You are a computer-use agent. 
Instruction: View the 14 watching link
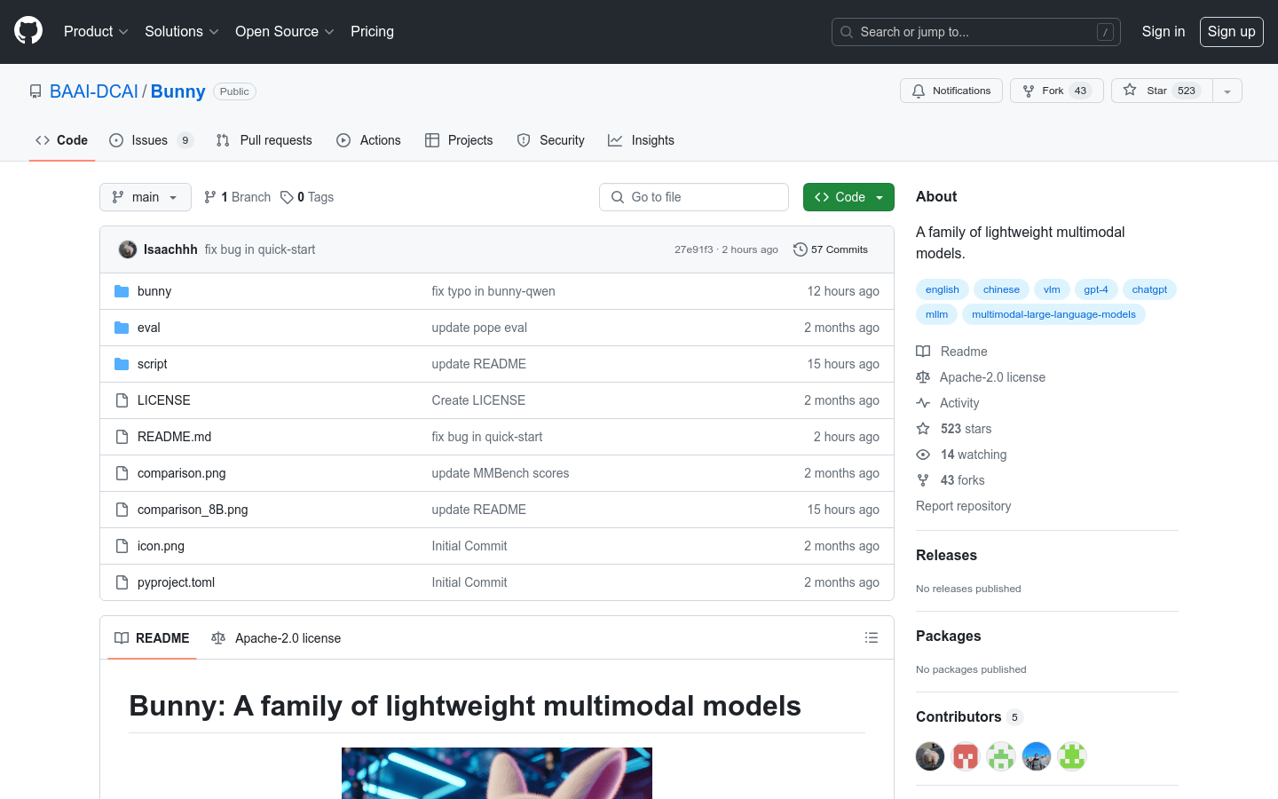[961, 455]
